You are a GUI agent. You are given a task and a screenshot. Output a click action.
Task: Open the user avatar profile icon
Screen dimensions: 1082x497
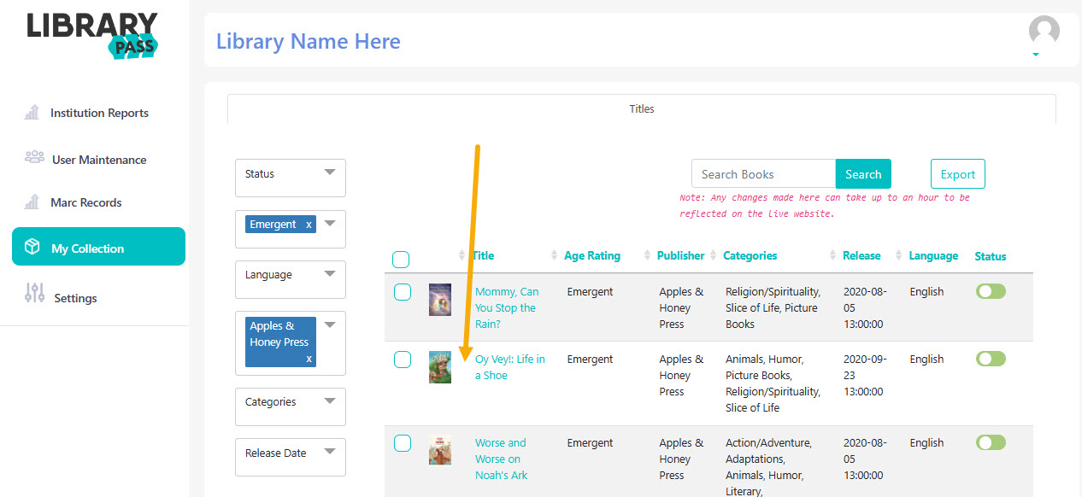1044,32
